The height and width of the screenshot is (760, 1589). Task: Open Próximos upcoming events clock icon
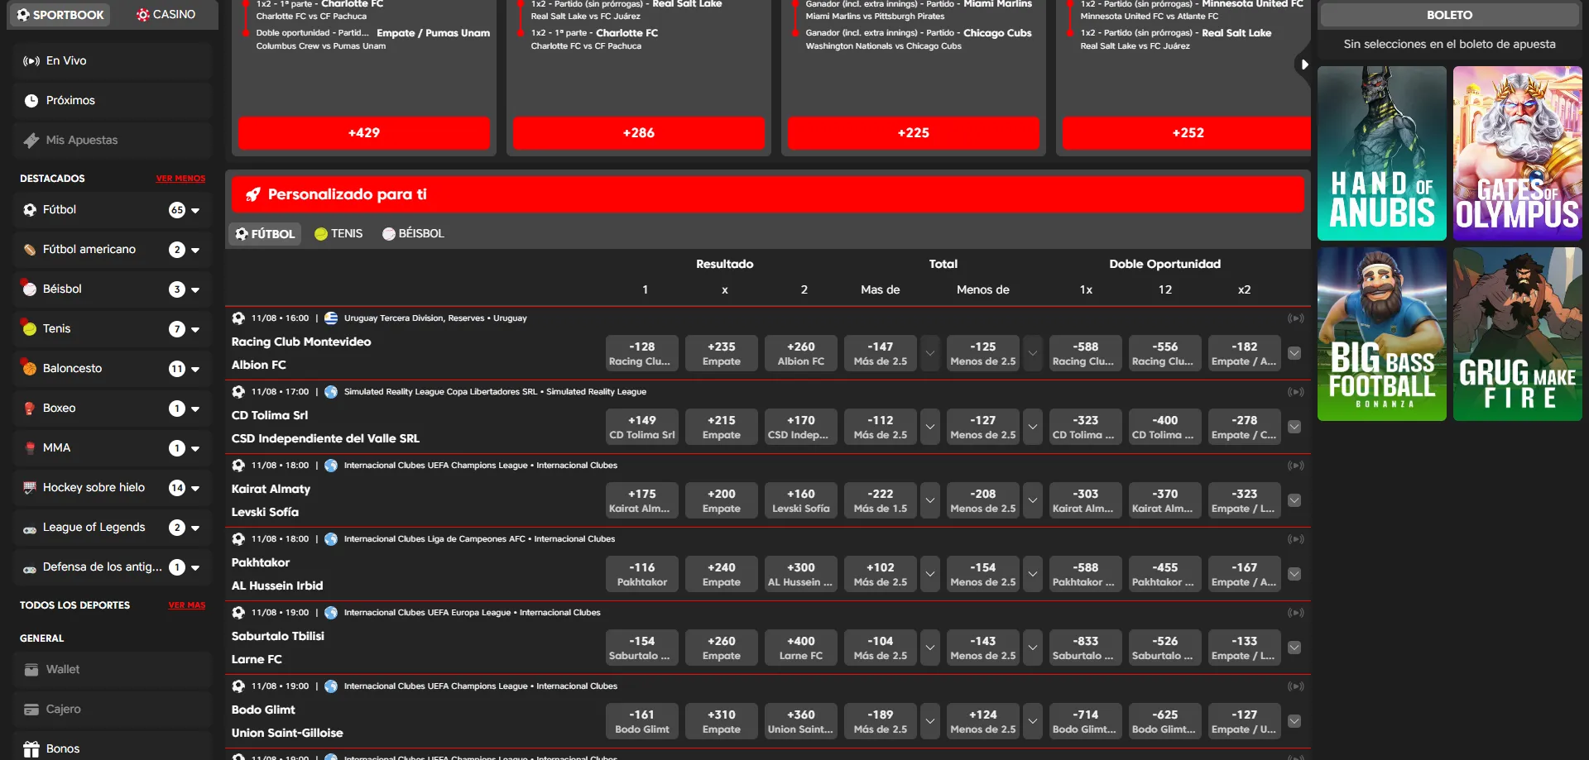31,101
